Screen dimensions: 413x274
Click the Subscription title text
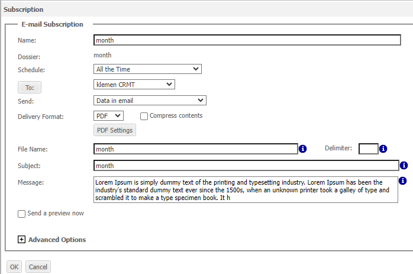(24, 9)
